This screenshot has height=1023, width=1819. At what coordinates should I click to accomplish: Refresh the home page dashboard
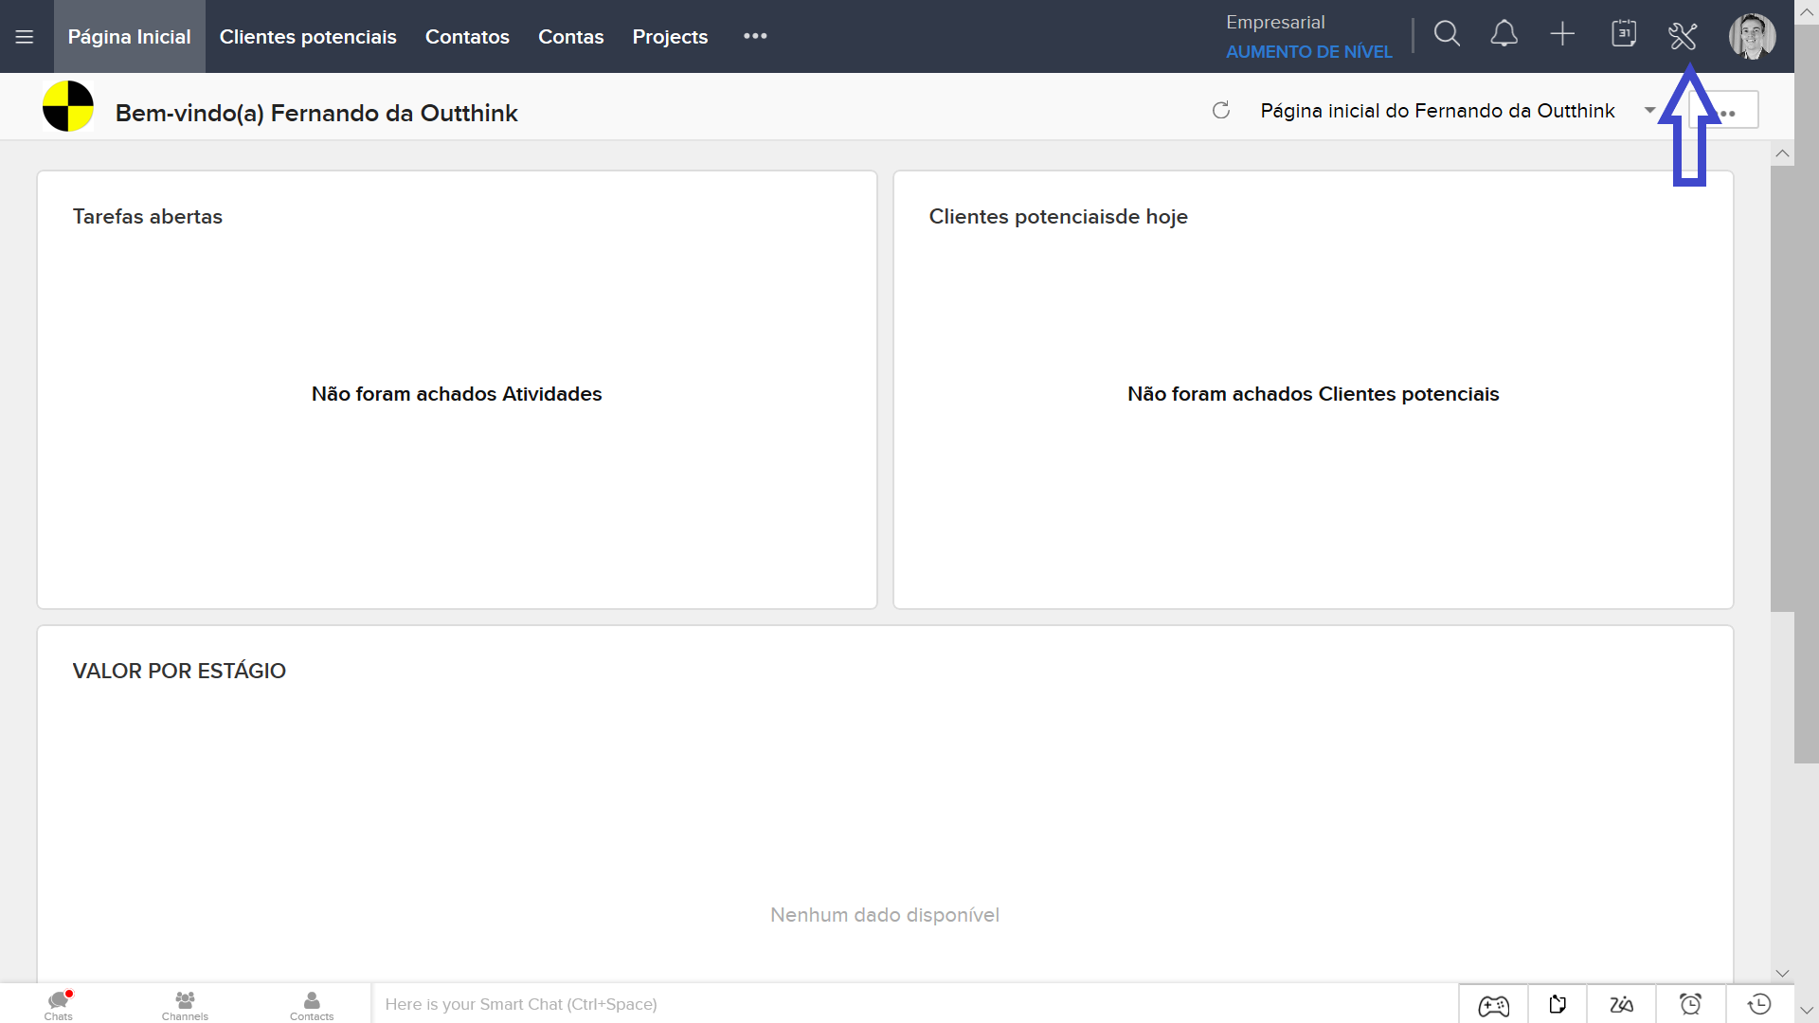pos(1221,111)
